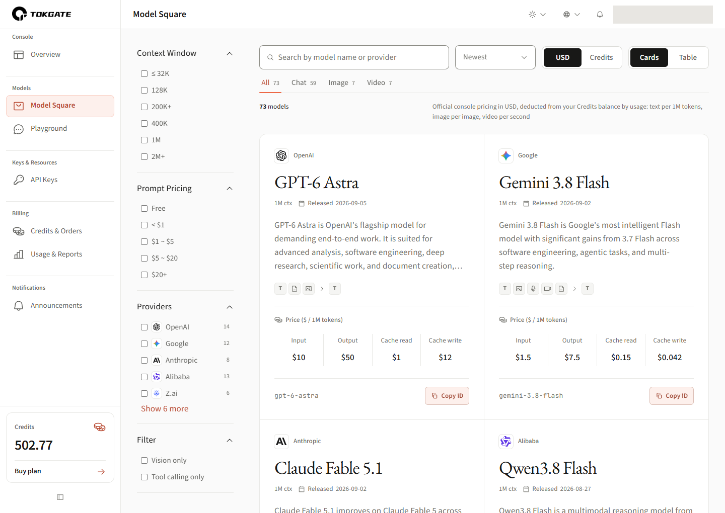Viewport: 725px width, 513px height.
Task: Open the language globe menu
Action: [x=571, y=15]
